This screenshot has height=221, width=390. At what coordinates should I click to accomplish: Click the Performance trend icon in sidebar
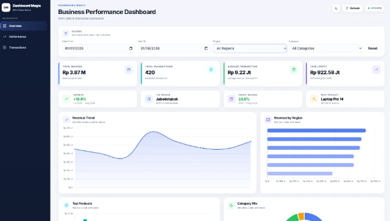pos(4,37)
